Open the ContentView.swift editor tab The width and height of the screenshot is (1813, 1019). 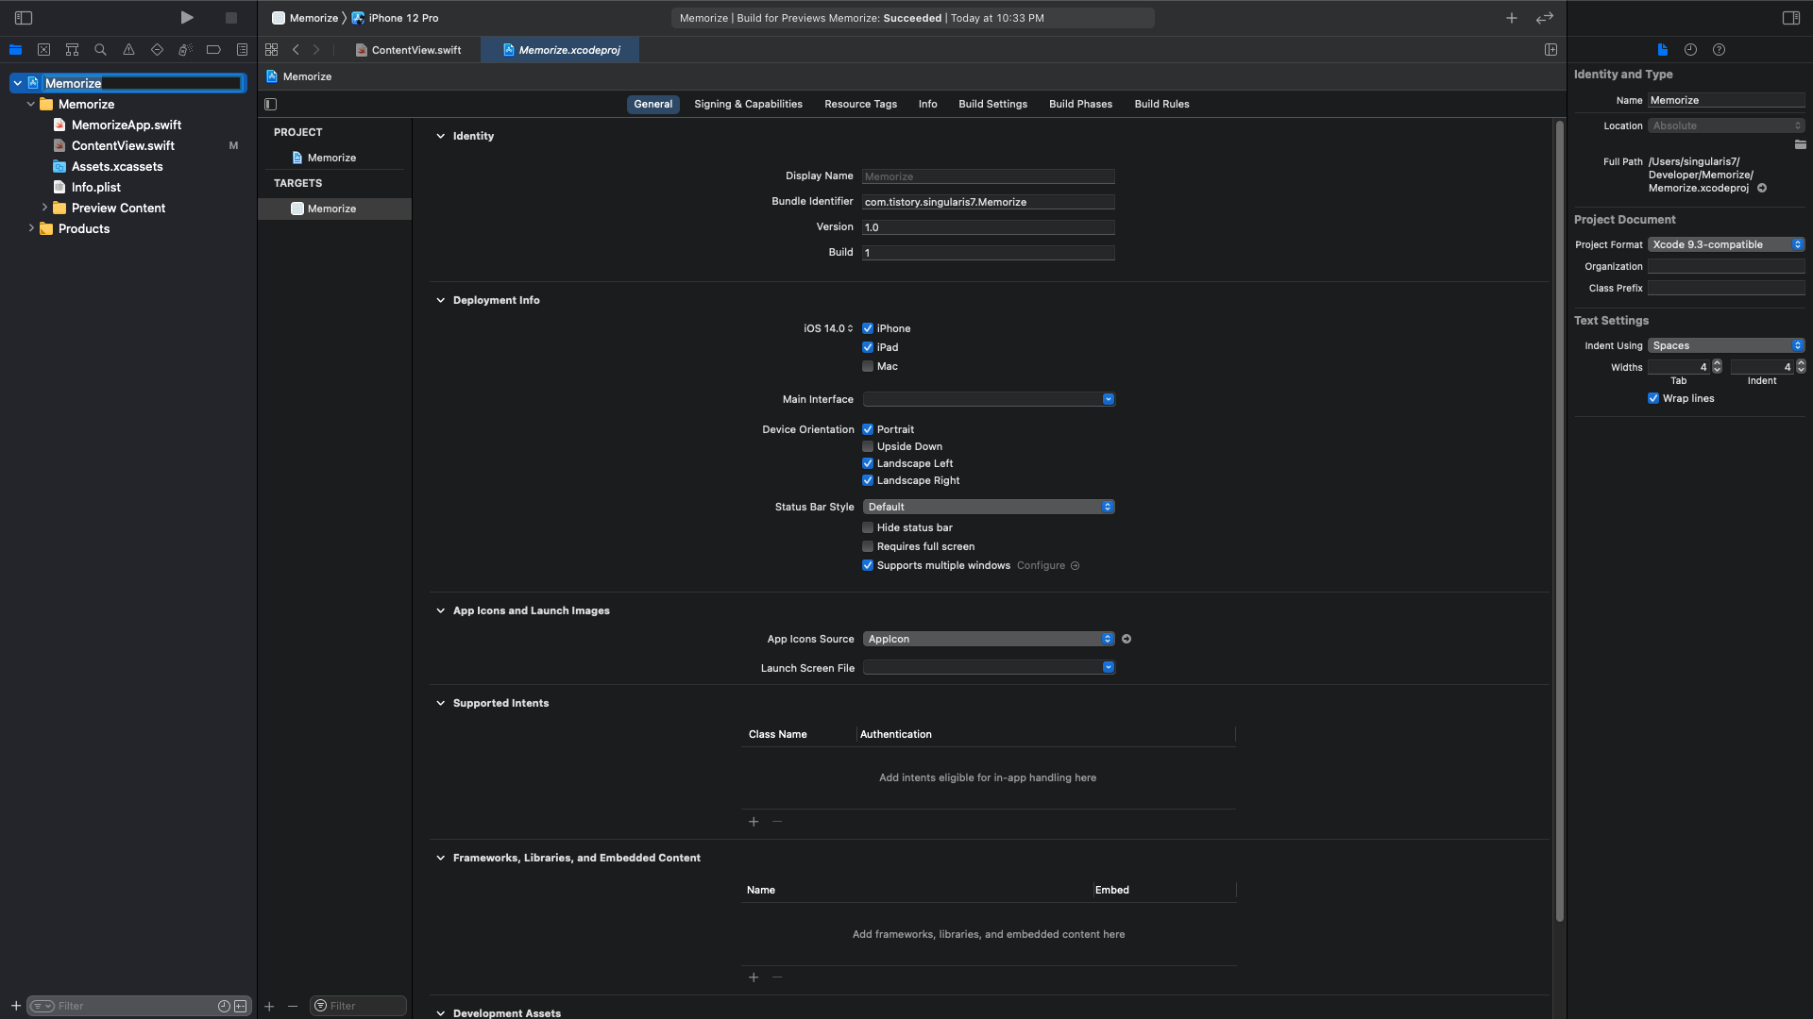415,50
